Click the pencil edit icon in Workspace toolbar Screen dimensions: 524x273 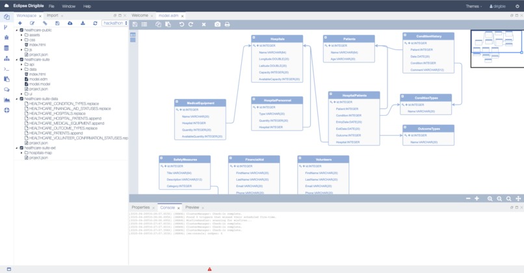(32, 23)
